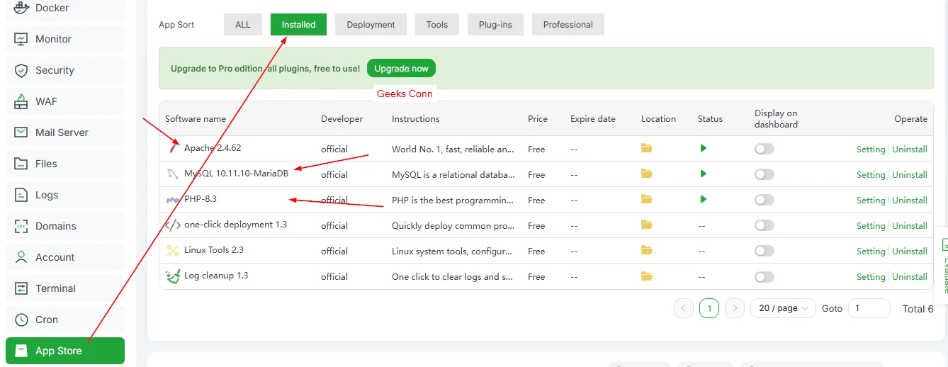948x367 pixels.
Task: Select the Professional app sort tab
Action: tap(568, 24)
